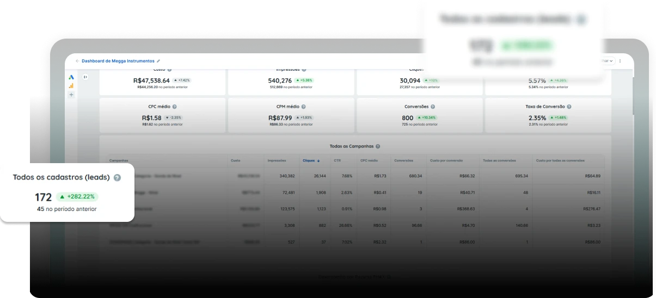Viewport: 656px width, 298px height.
Task: Sort table by Impressões column header
Action: coord(277,160)
